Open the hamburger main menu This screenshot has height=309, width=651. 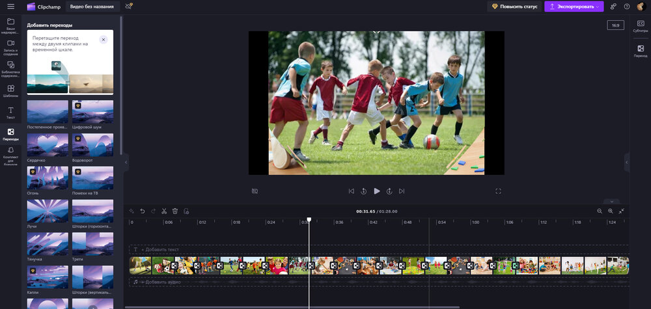coord(11,7)
